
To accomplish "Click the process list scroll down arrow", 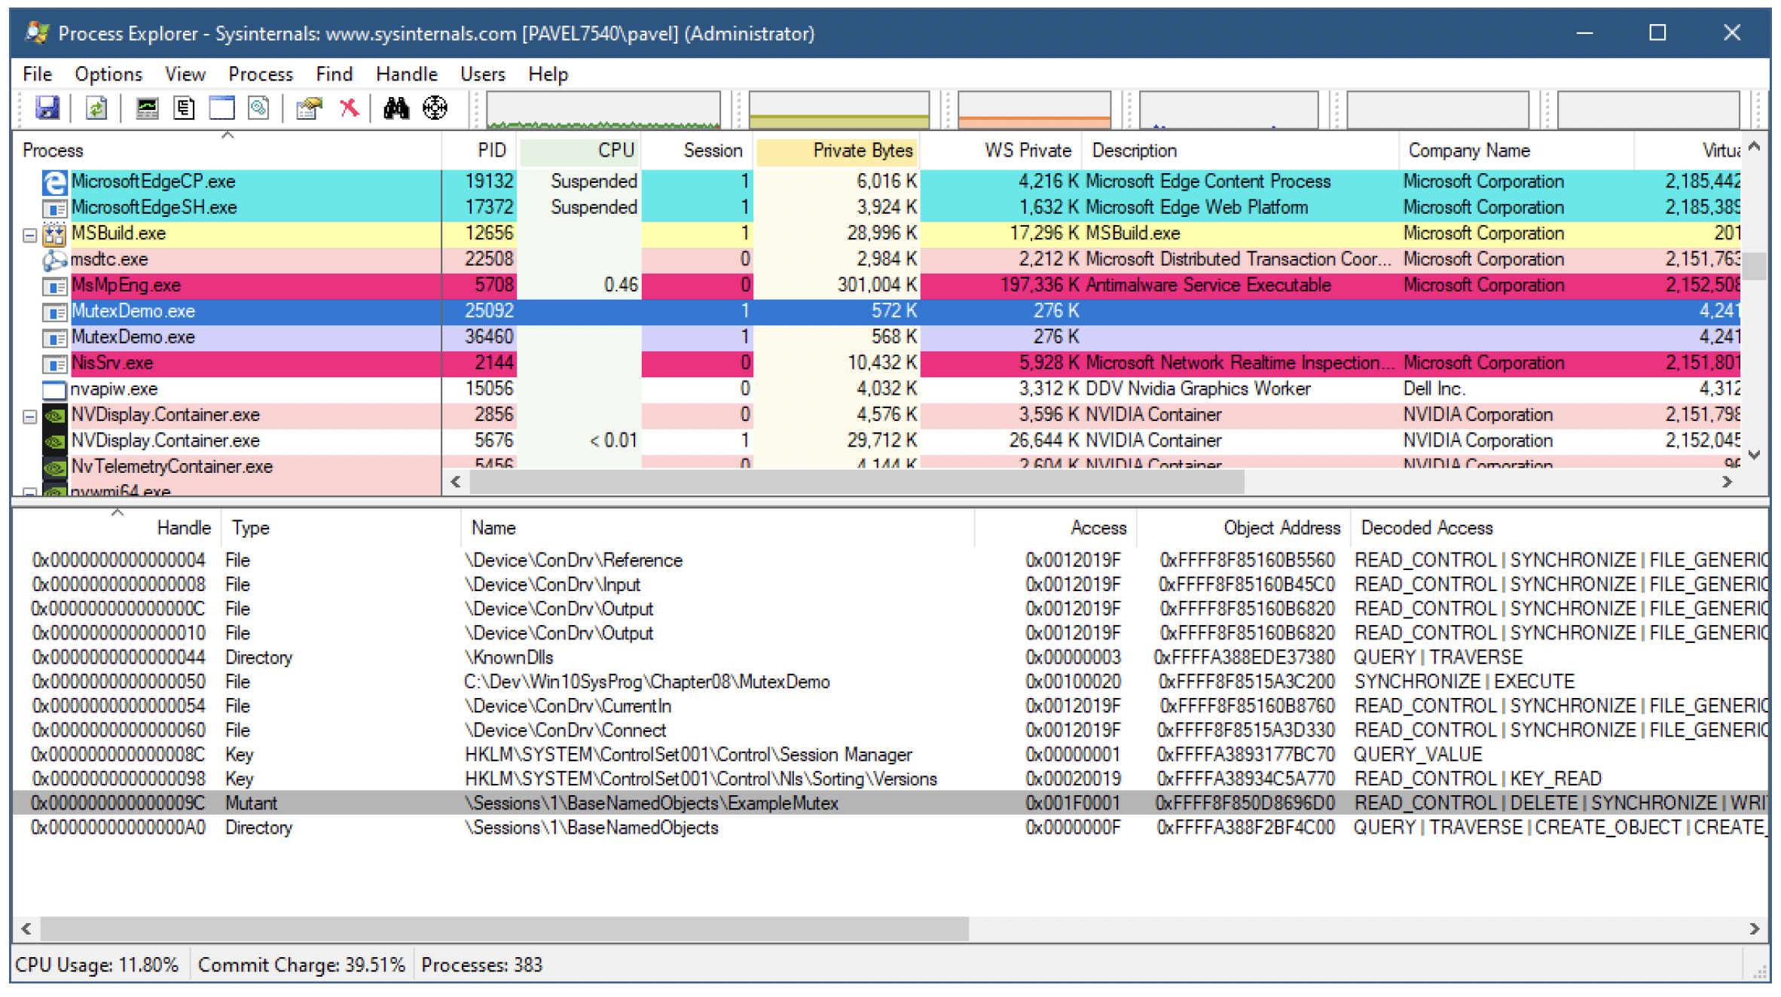I will click(x=1754, y=456).
